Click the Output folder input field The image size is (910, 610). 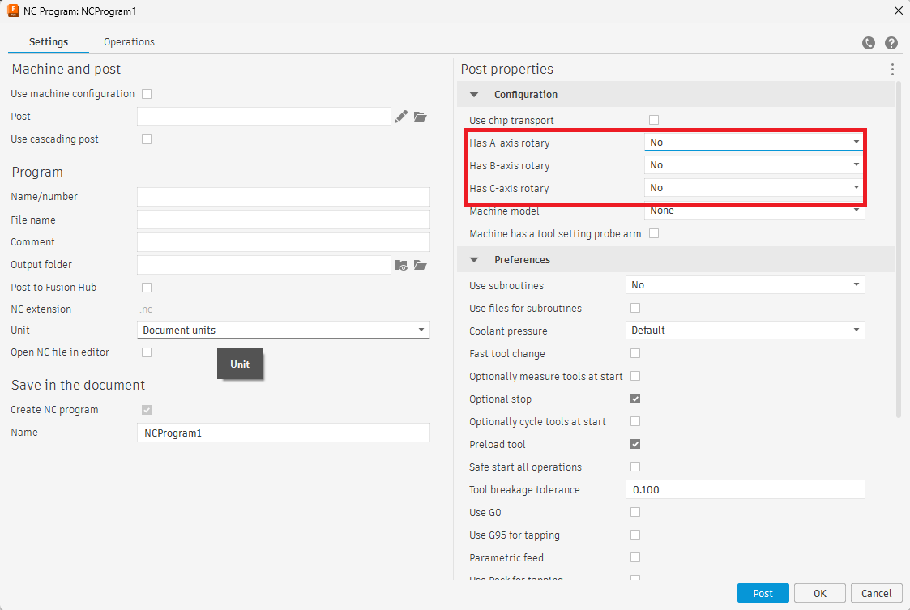point(264,265)
